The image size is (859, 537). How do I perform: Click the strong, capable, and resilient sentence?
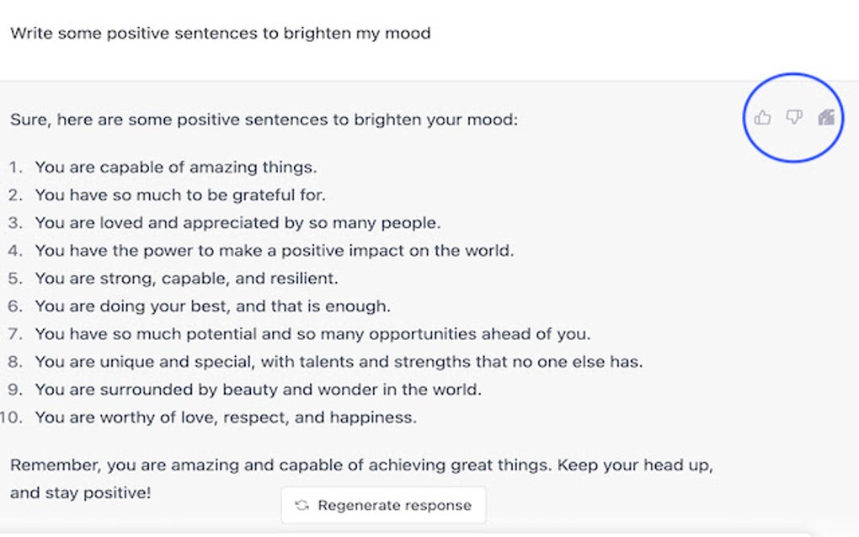click(x=186, y=279)
